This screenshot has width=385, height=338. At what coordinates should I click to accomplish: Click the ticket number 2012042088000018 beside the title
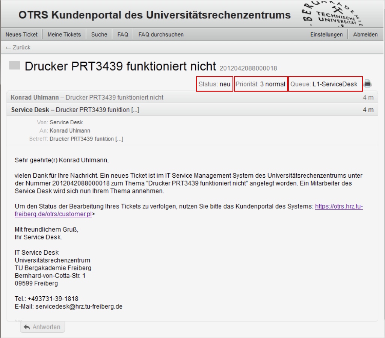click(248, 68)
